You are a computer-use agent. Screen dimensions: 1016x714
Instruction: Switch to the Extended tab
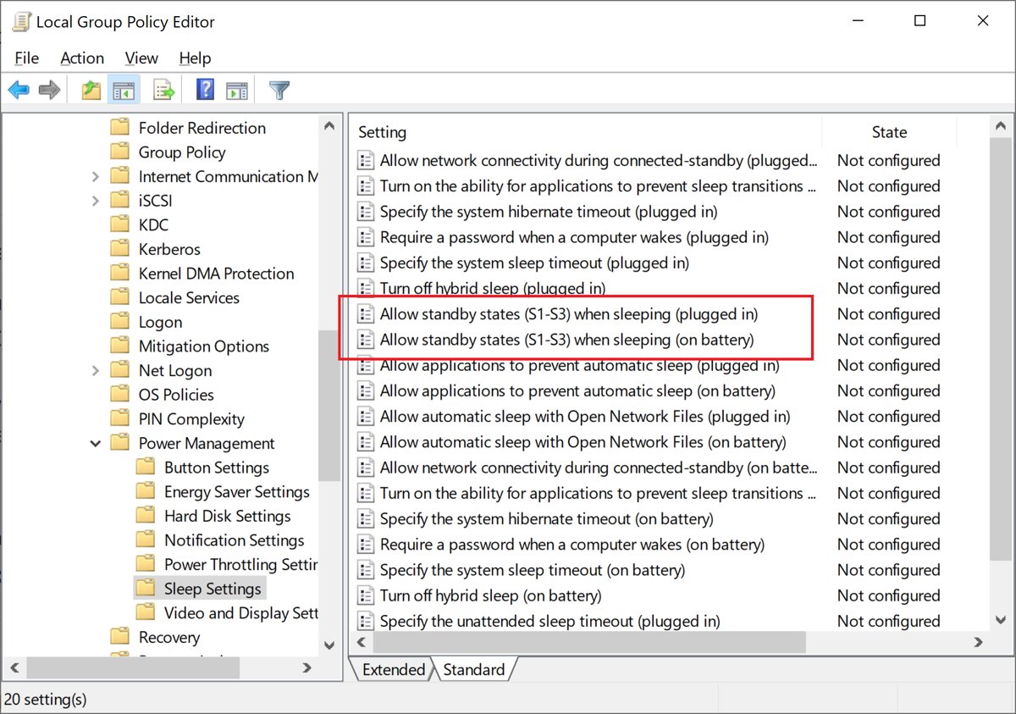tap(394, 669)
